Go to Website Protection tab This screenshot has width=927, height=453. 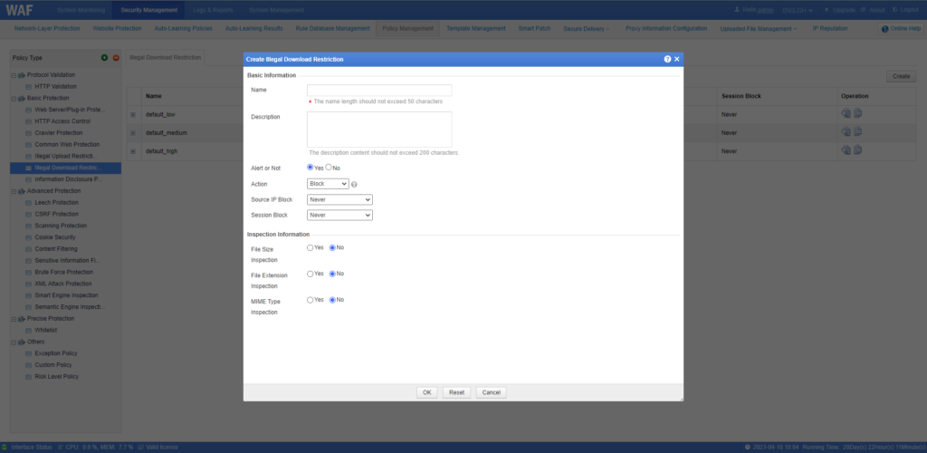pos(117,28)
